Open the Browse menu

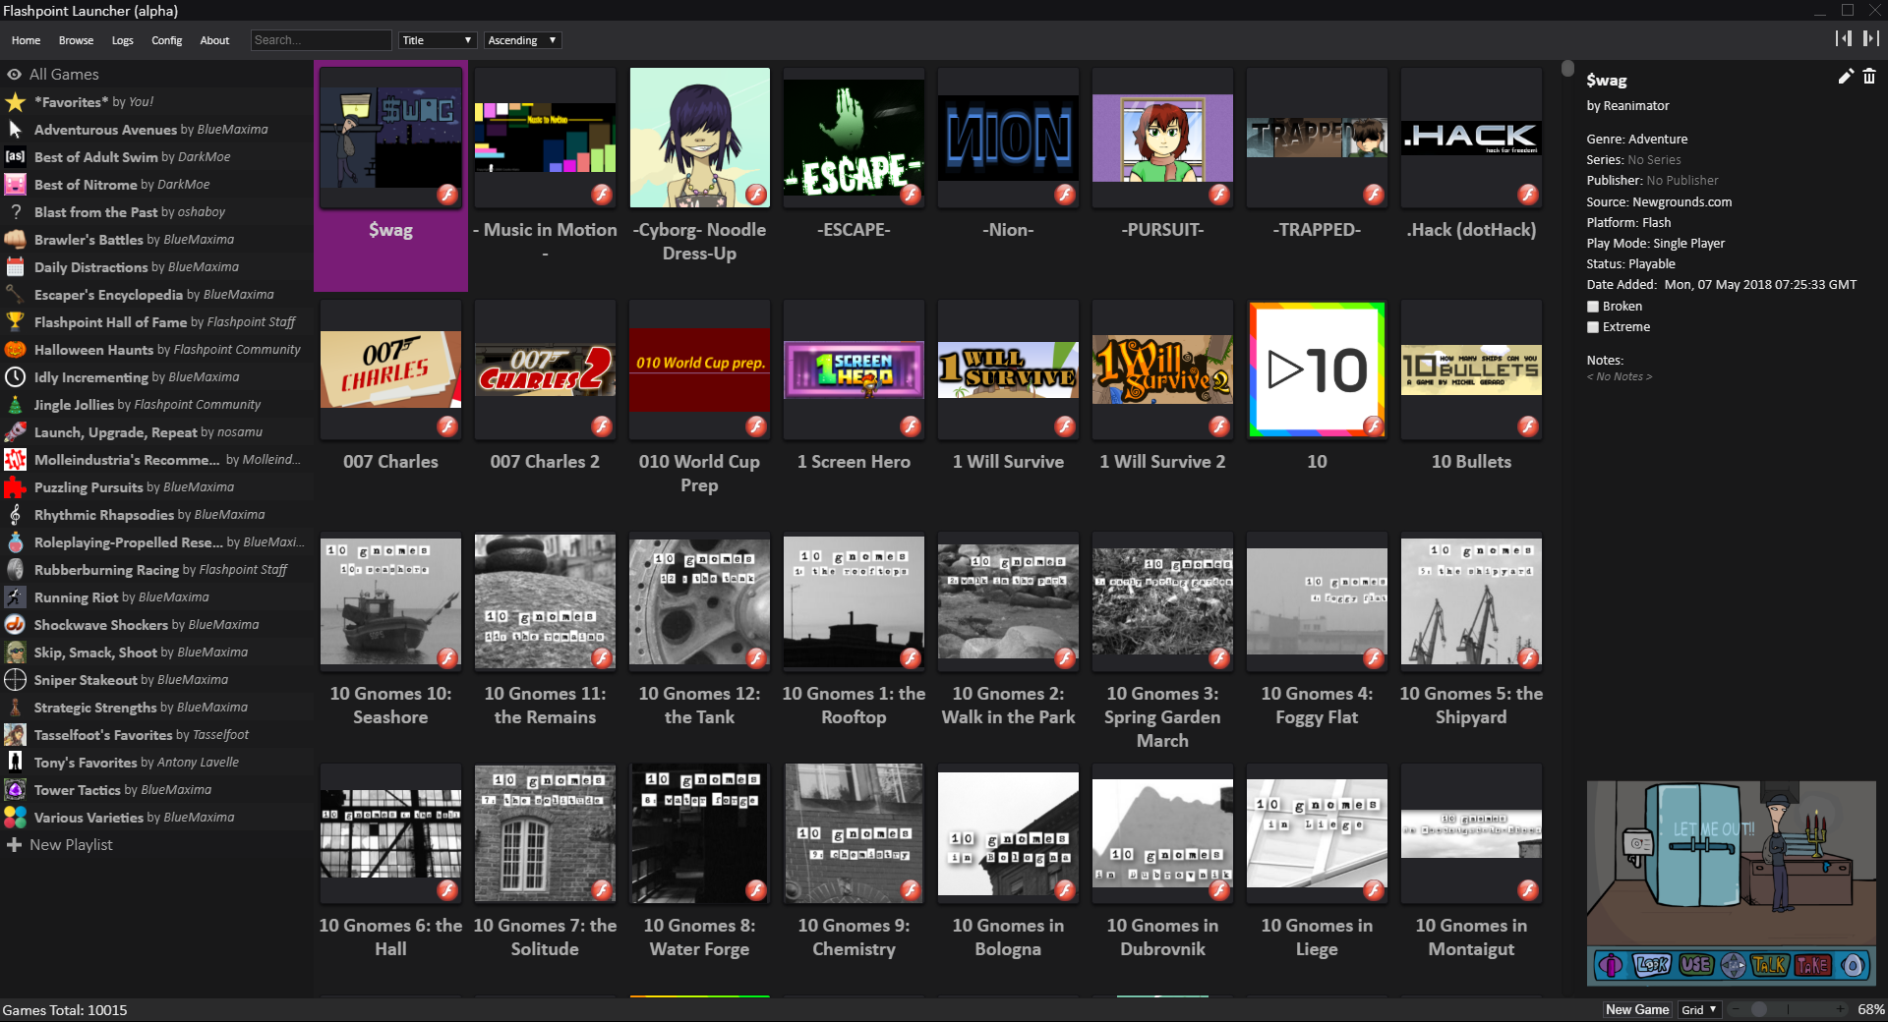(x=76, y=40)
